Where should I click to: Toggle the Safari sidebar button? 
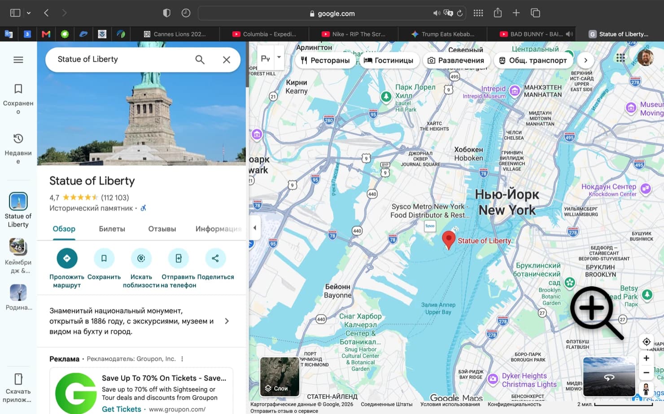click(x=15, y=13)
